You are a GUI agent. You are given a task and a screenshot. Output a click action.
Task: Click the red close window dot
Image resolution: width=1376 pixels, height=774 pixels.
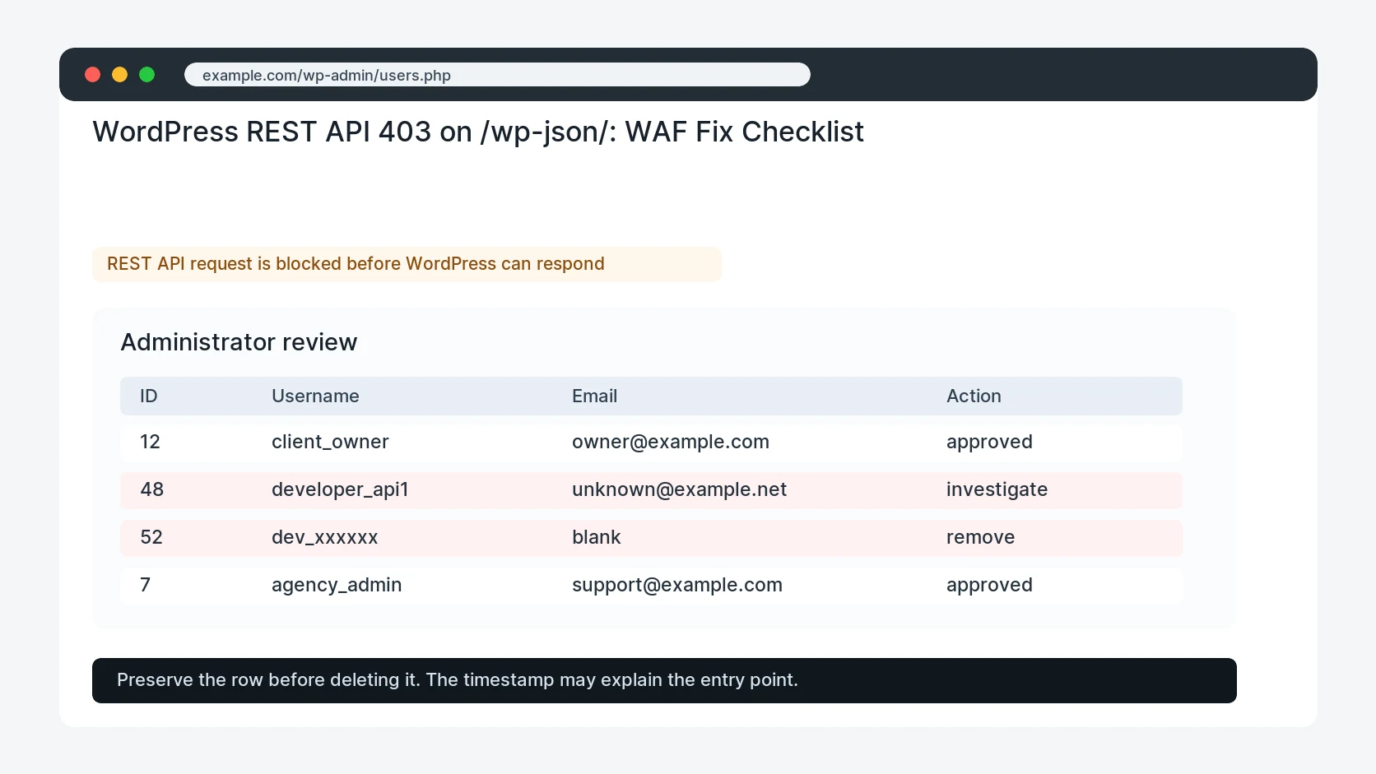(x=93, y=75)
